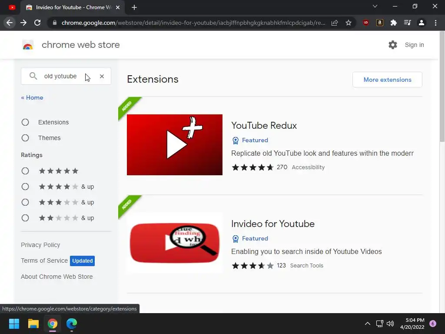
Task: Go to « Home link
Action: pyautogui.click(x=32, y=98)
